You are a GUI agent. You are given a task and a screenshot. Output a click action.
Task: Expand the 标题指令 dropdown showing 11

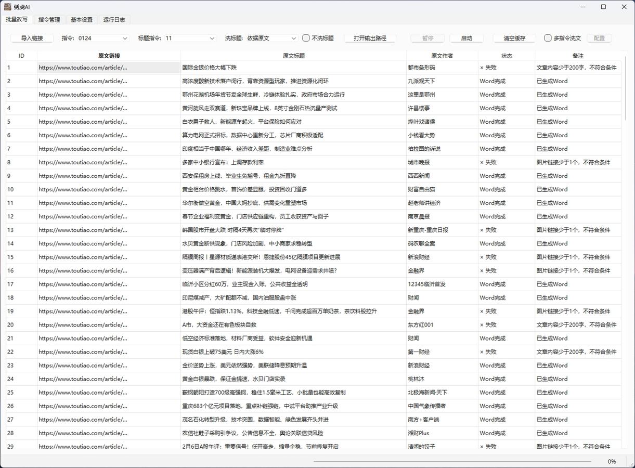click(190, 38)
